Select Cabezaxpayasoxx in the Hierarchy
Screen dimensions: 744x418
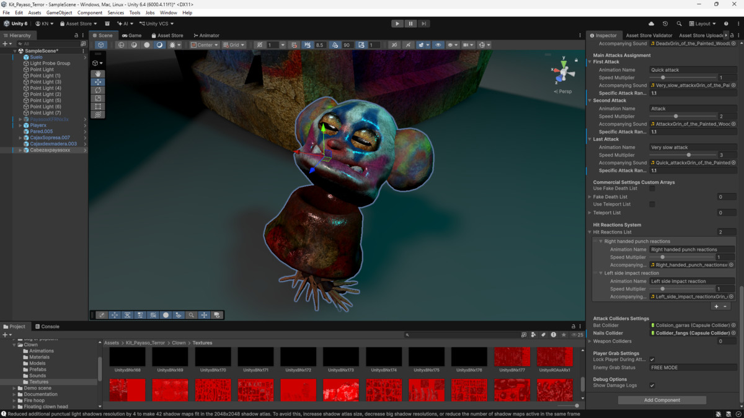[50, 150]
